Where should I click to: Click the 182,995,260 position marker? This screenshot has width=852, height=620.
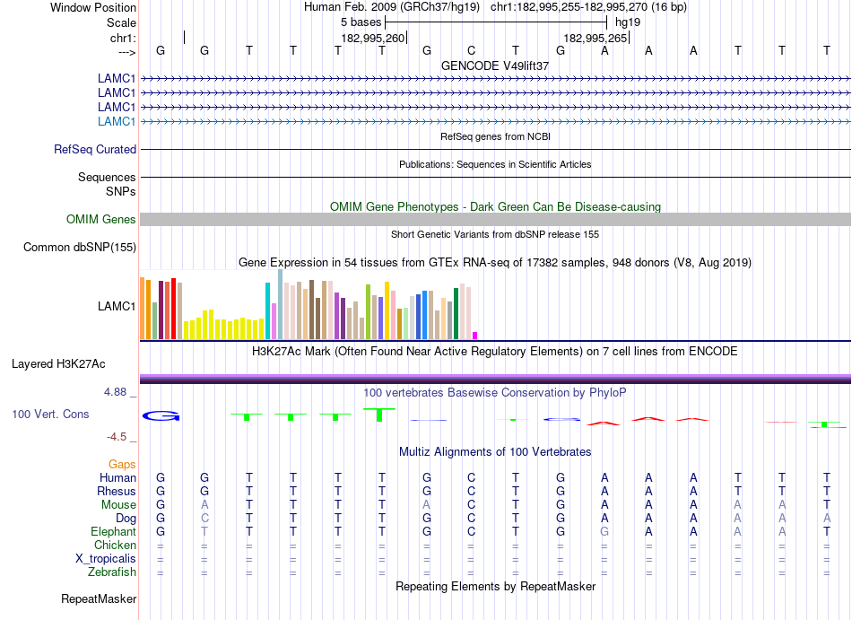(373, 38)
